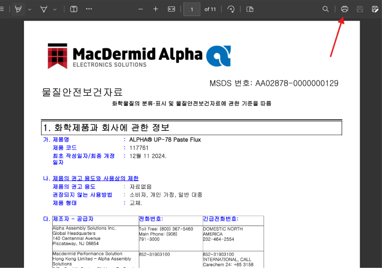Click the MacDermid Alpha logo image
This screenshot has width=382, height=268.
[x=139, y=56]
